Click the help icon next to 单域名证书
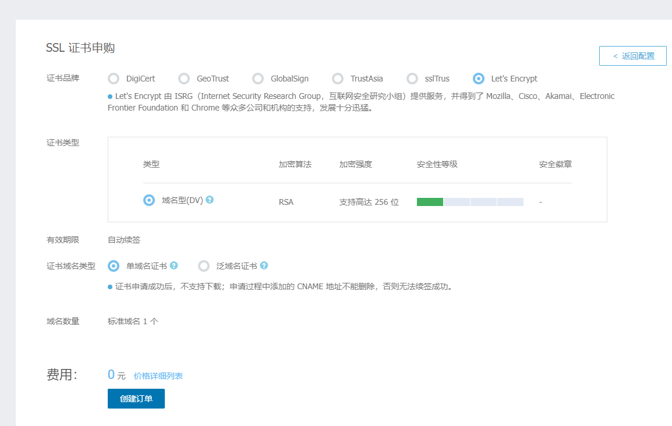 (174, 265)
